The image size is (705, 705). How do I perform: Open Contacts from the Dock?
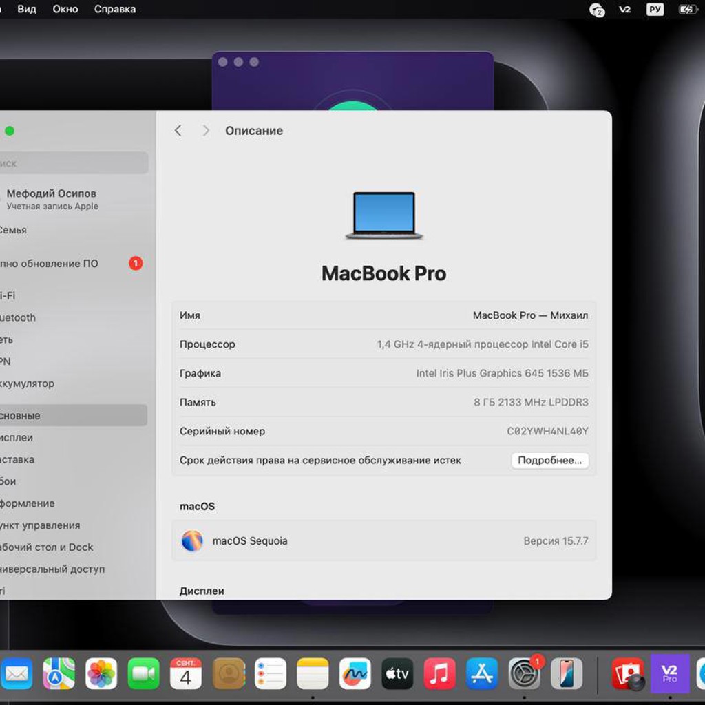pos(229,673)
